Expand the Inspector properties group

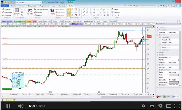[x=160, y=50]
